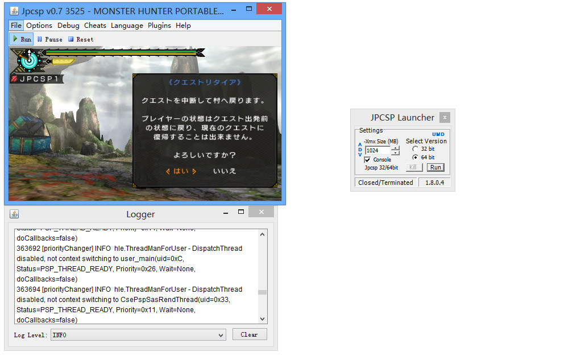
Task: Pause the emulator from the toolbar
Action: click(x=49, y=39)
